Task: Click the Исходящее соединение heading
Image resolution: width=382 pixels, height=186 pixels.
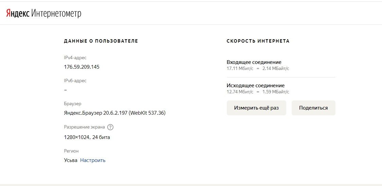Action: 255,86
